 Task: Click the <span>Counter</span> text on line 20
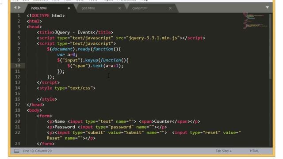point(164,121)
